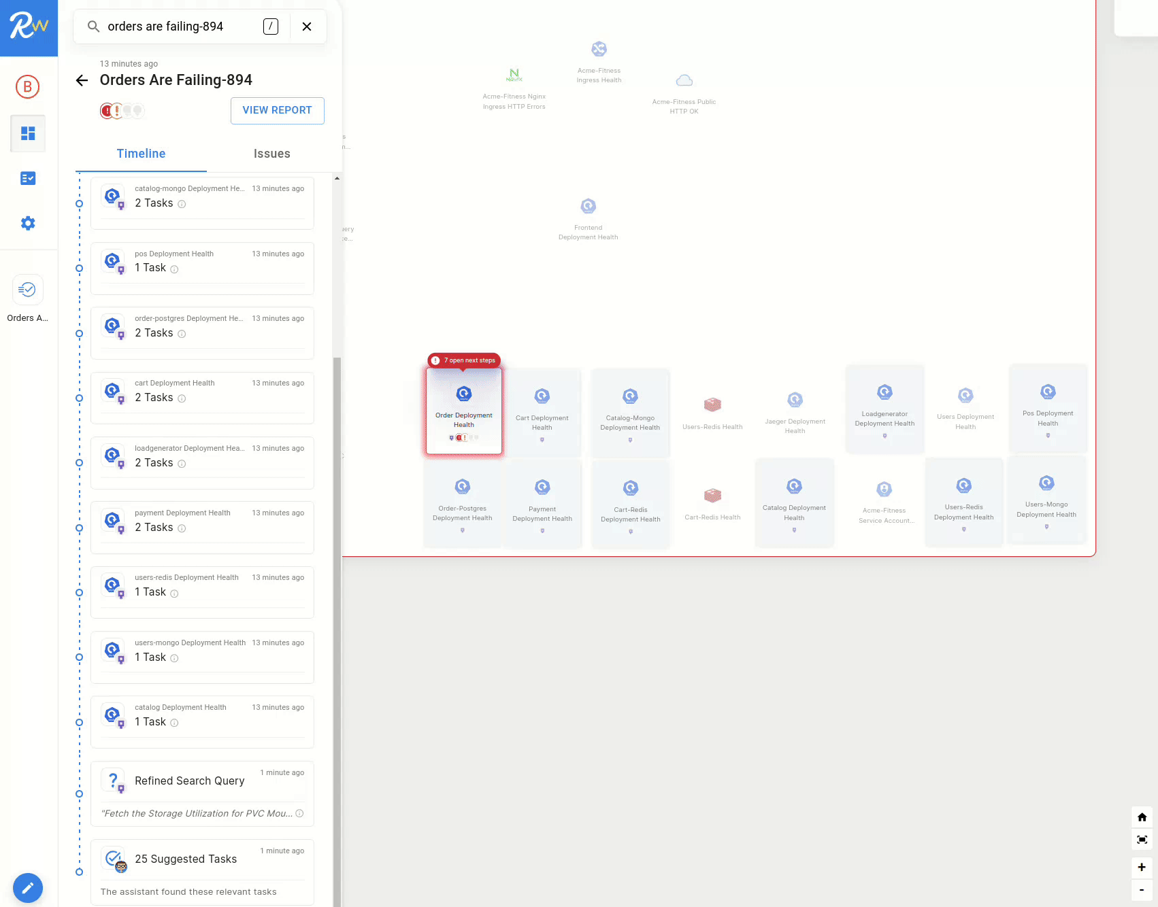Click the Frontend Deployment Health map icon
Screen dimensions: 1158x907
click(x=588, y=205)
